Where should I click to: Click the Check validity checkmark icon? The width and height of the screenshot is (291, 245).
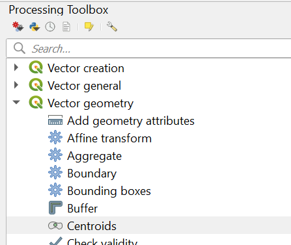coord(56,241)
